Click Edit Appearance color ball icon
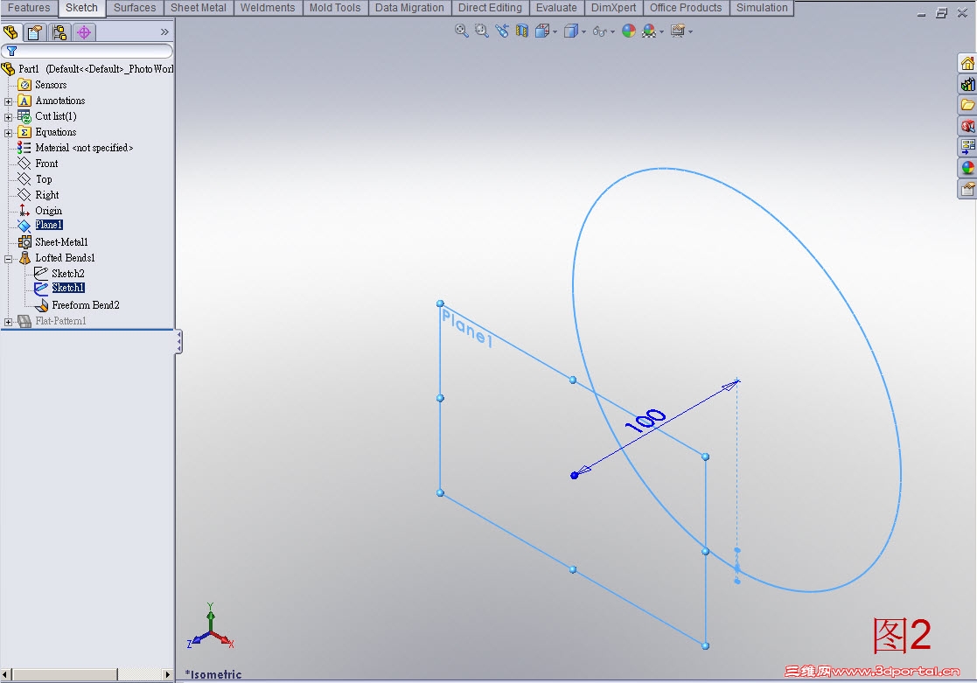977x683 pixels. 629,31
